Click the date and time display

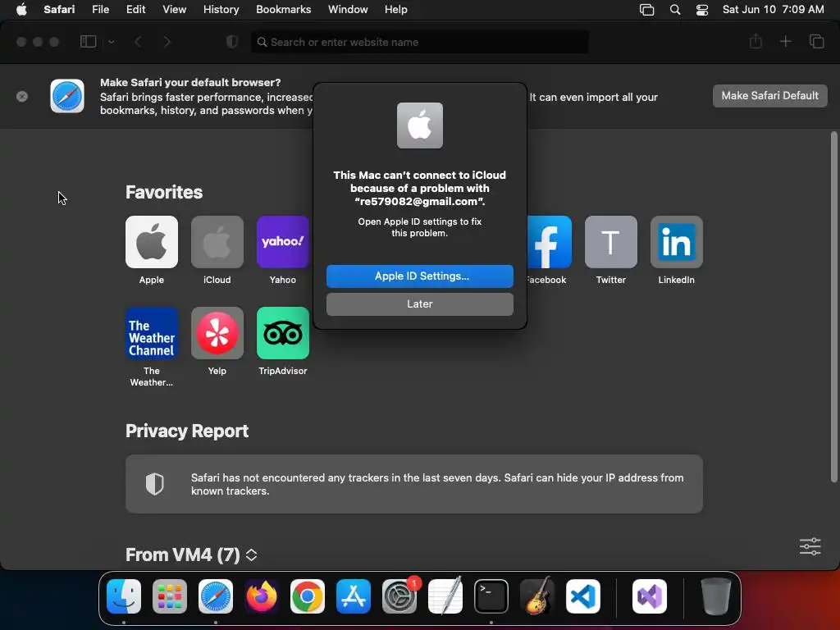773,10
